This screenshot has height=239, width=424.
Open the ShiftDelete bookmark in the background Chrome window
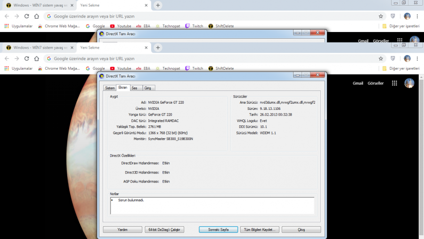point(221,26)
